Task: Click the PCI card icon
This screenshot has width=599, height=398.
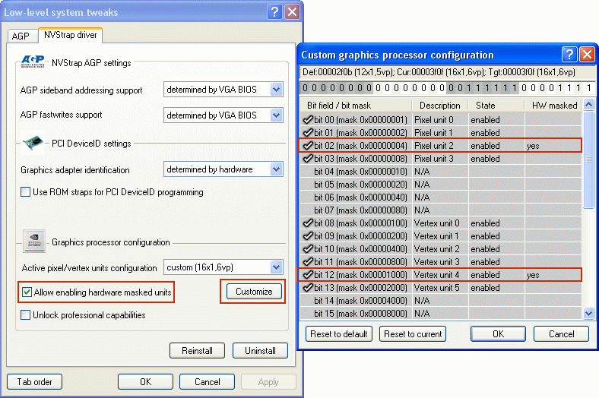Action: 33,142
